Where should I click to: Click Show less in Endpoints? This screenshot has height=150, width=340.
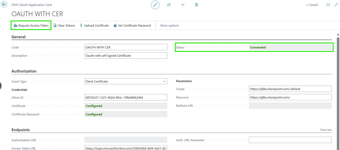point(326,130)
